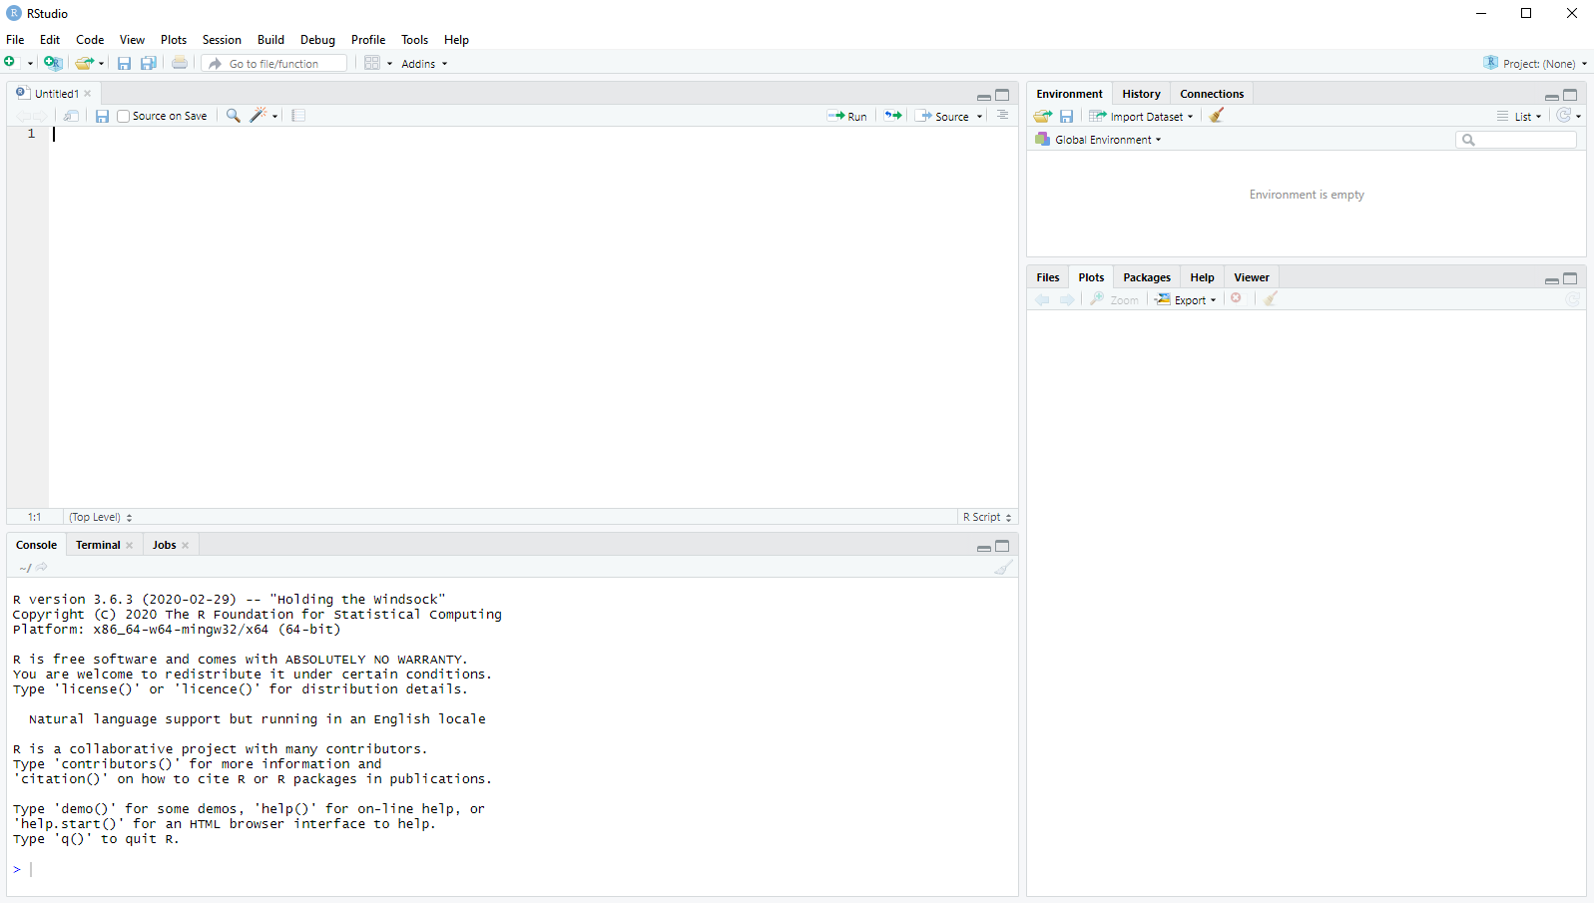The width and height of the screenshot is (1594, 903).
Task: Clear the console with the broom icon
Action: (x=1003, y=567)
